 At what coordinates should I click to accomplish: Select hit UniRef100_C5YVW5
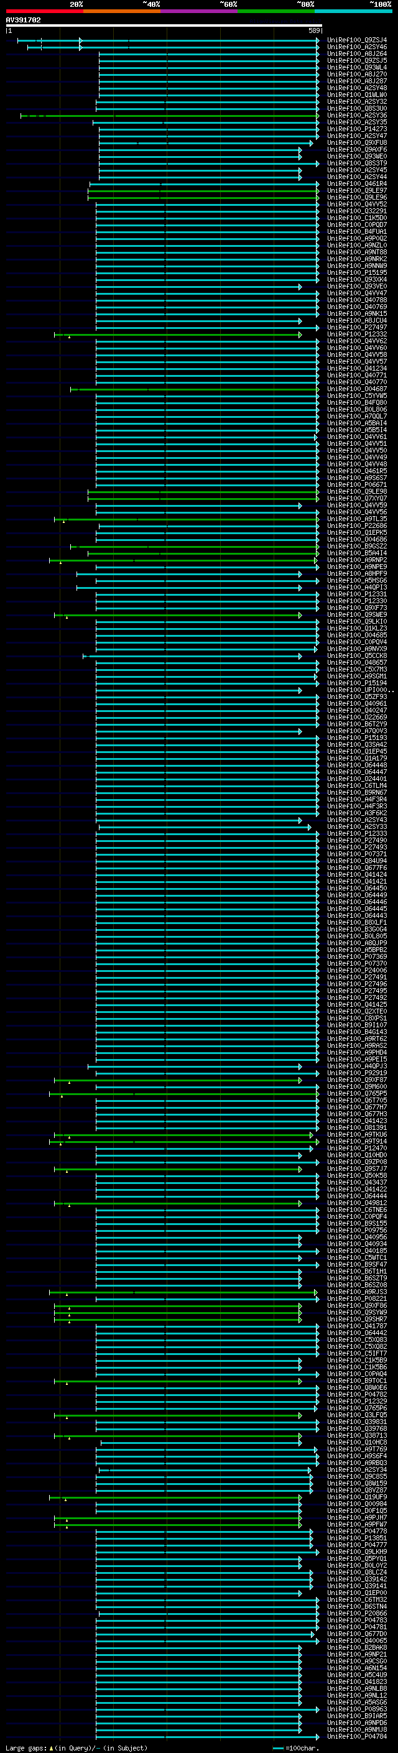(x=357, y=396)
